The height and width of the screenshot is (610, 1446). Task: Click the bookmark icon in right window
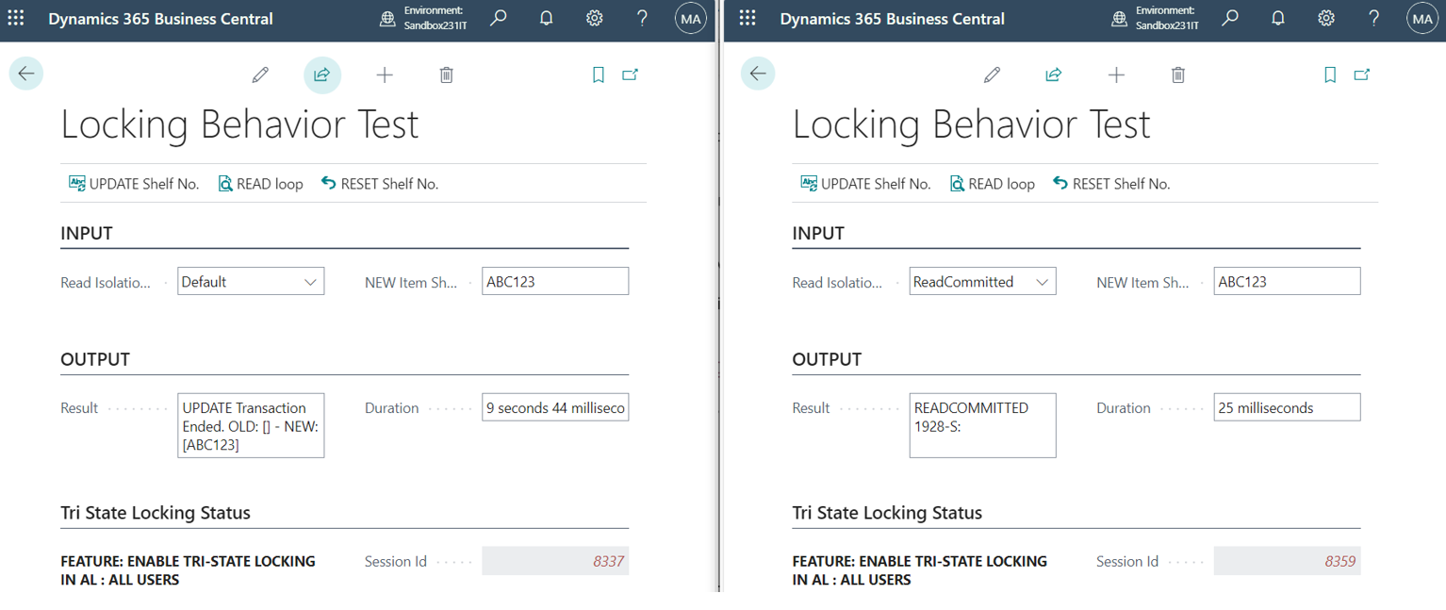click(1330, 74)
